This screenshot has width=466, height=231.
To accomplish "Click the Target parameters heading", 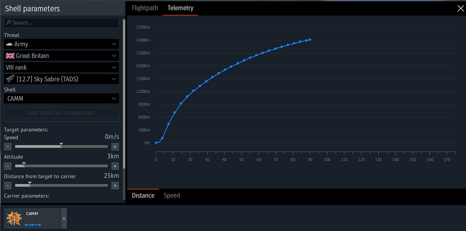I will click(26, 130).
